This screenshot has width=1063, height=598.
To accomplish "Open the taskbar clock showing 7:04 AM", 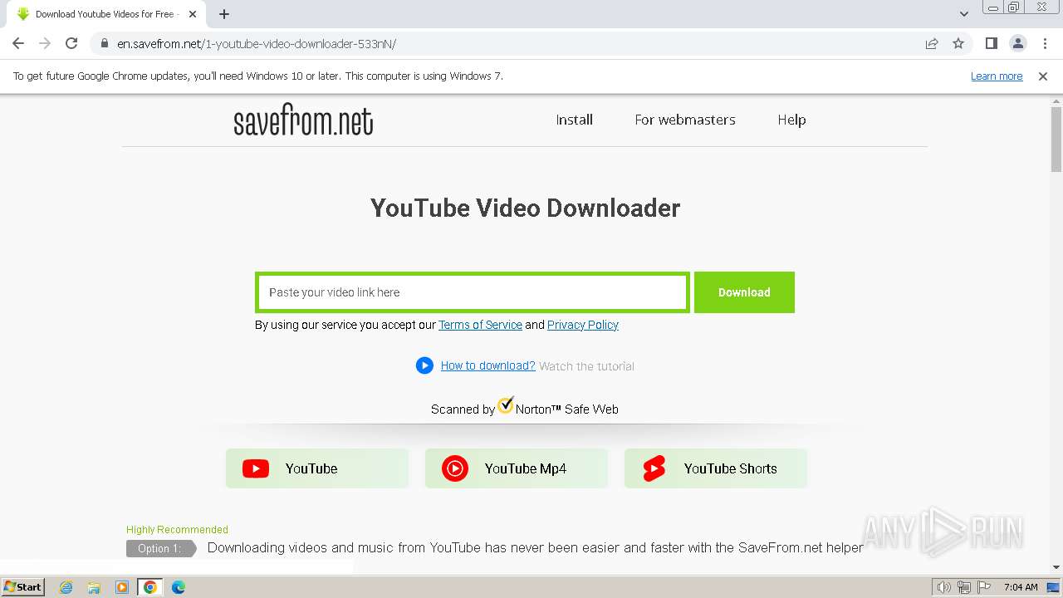I will (1021, 587).
